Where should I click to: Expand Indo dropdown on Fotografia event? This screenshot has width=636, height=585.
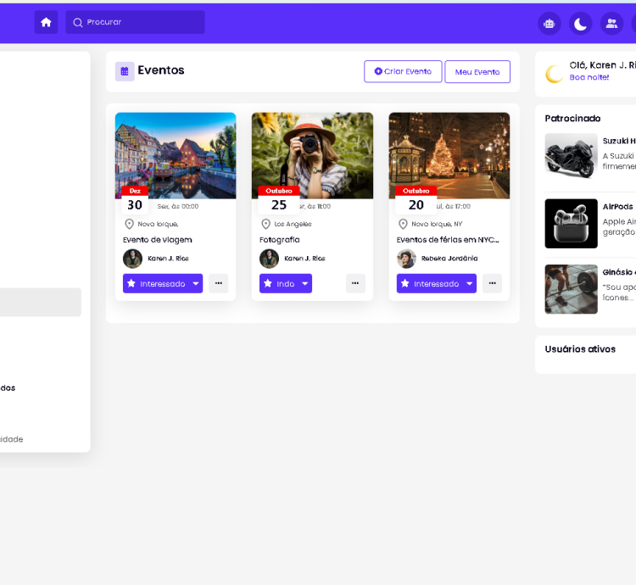(304, 284)
